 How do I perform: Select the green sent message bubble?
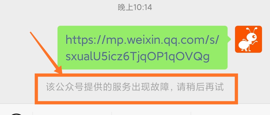pyautogui.click(x=142, y=47)
